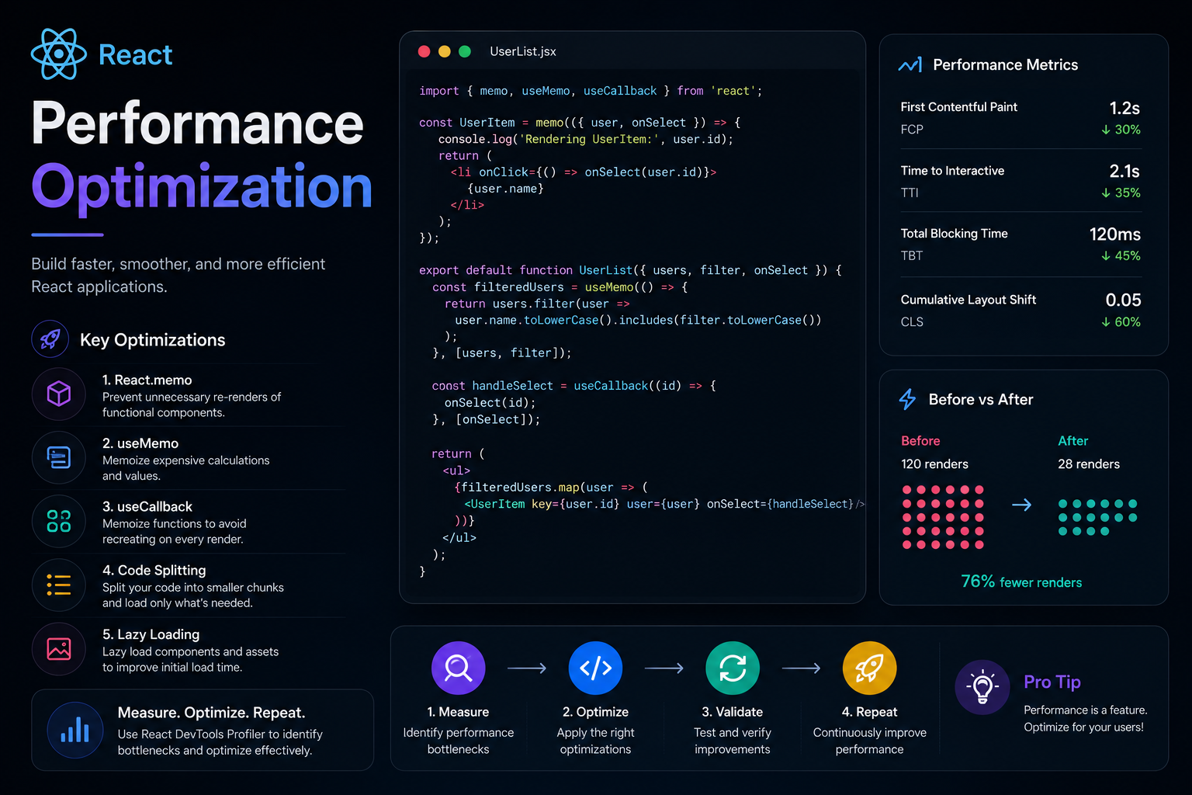Click the 'Total Blocking Time' label

954,234
